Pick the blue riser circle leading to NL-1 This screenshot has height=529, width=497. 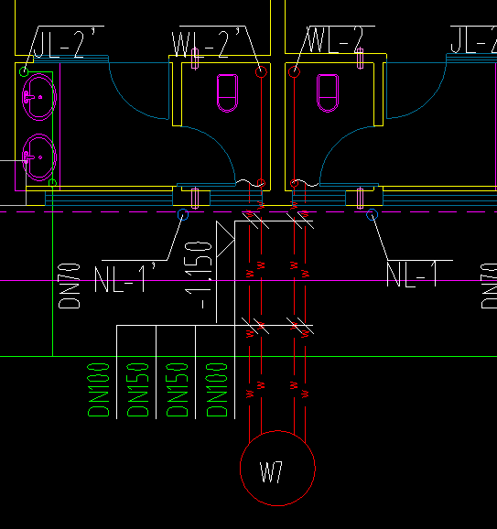click(372, 214)
